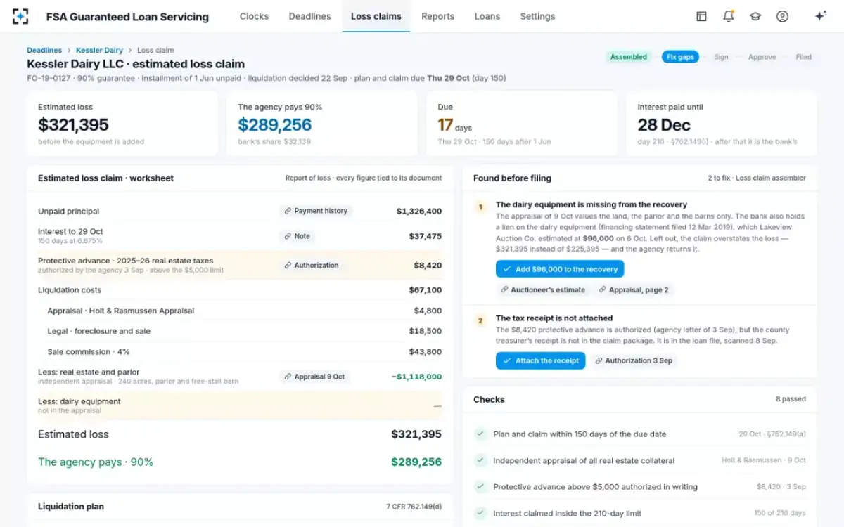
Task: Open the Note document chip
Action: point(297,236)
